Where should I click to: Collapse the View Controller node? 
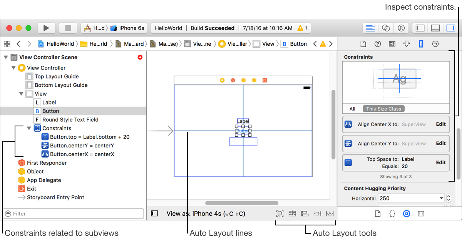[13, 68]
